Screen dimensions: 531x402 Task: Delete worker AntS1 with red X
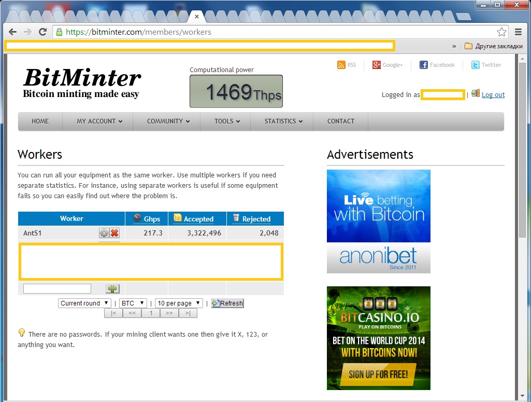click(x=114, y=233)
